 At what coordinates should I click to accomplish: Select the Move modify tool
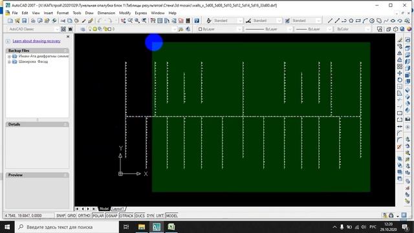tap(400, 73)
